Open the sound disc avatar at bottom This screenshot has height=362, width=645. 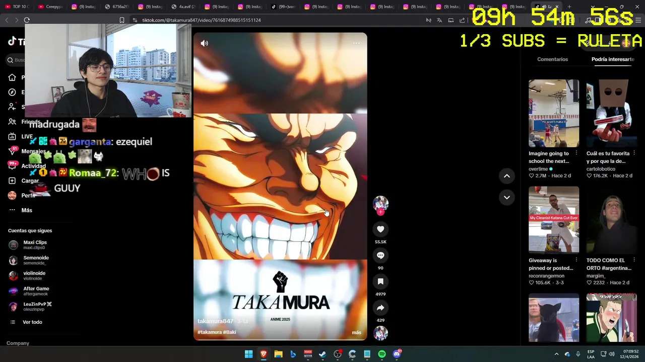[380, 333]
